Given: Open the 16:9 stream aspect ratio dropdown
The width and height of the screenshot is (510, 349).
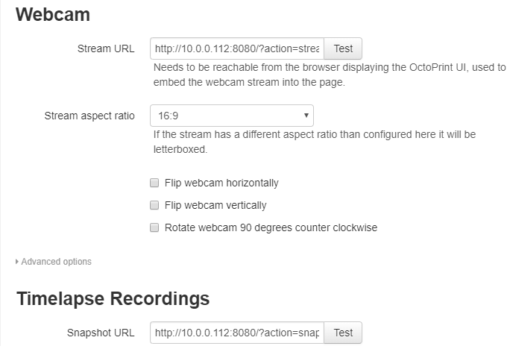Looking at the screenshot, I should pos(231,116).
